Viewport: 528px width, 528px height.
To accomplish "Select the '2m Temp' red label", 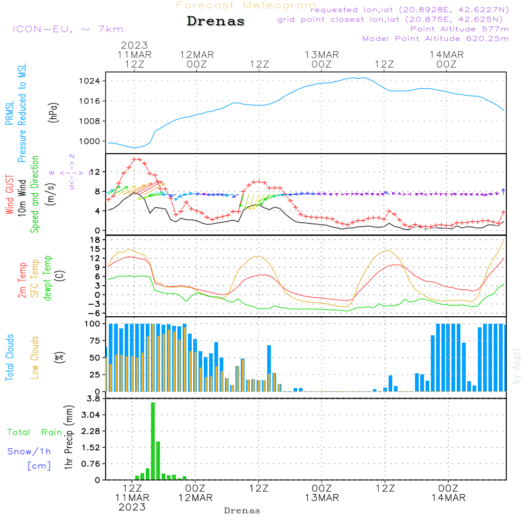I will tap(22, 280).
